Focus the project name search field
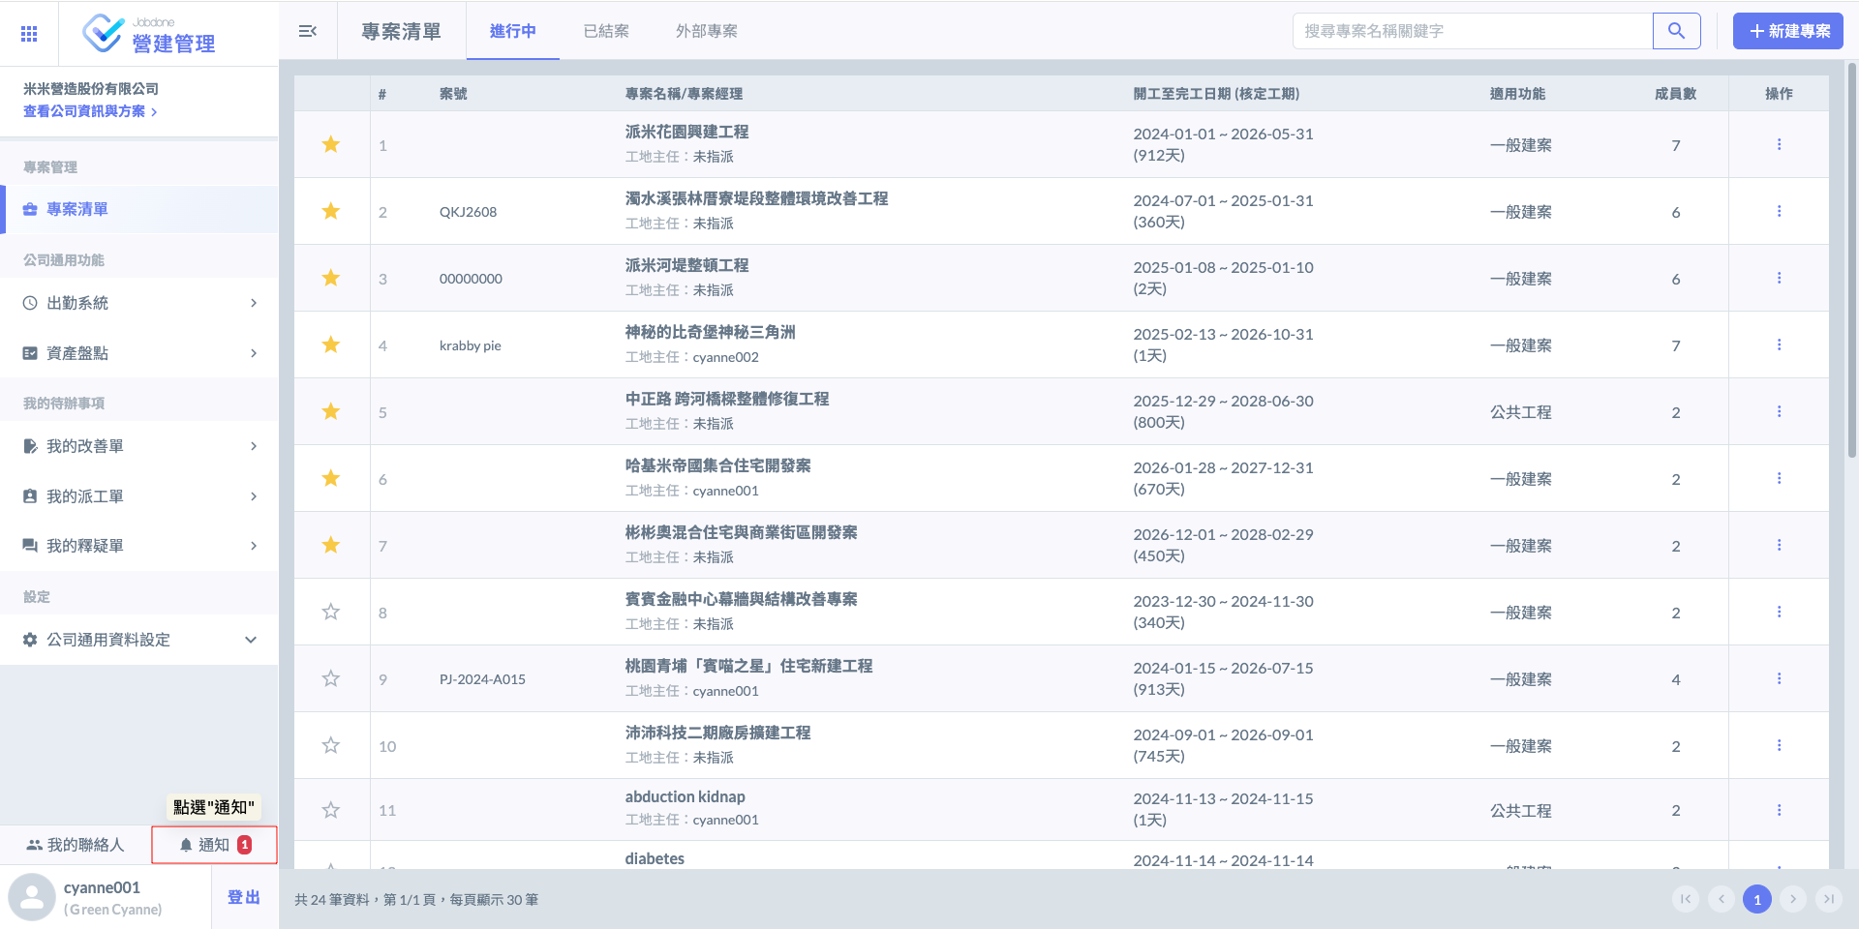This screenshot has height=929, width=1859. (1472, 31)
